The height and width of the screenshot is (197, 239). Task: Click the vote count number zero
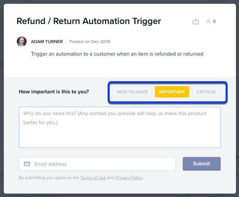[x=214, y=21]
